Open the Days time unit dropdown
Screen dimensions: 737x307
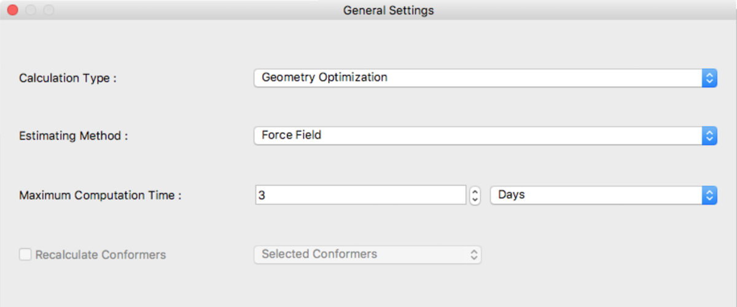[x=603, y=195]
